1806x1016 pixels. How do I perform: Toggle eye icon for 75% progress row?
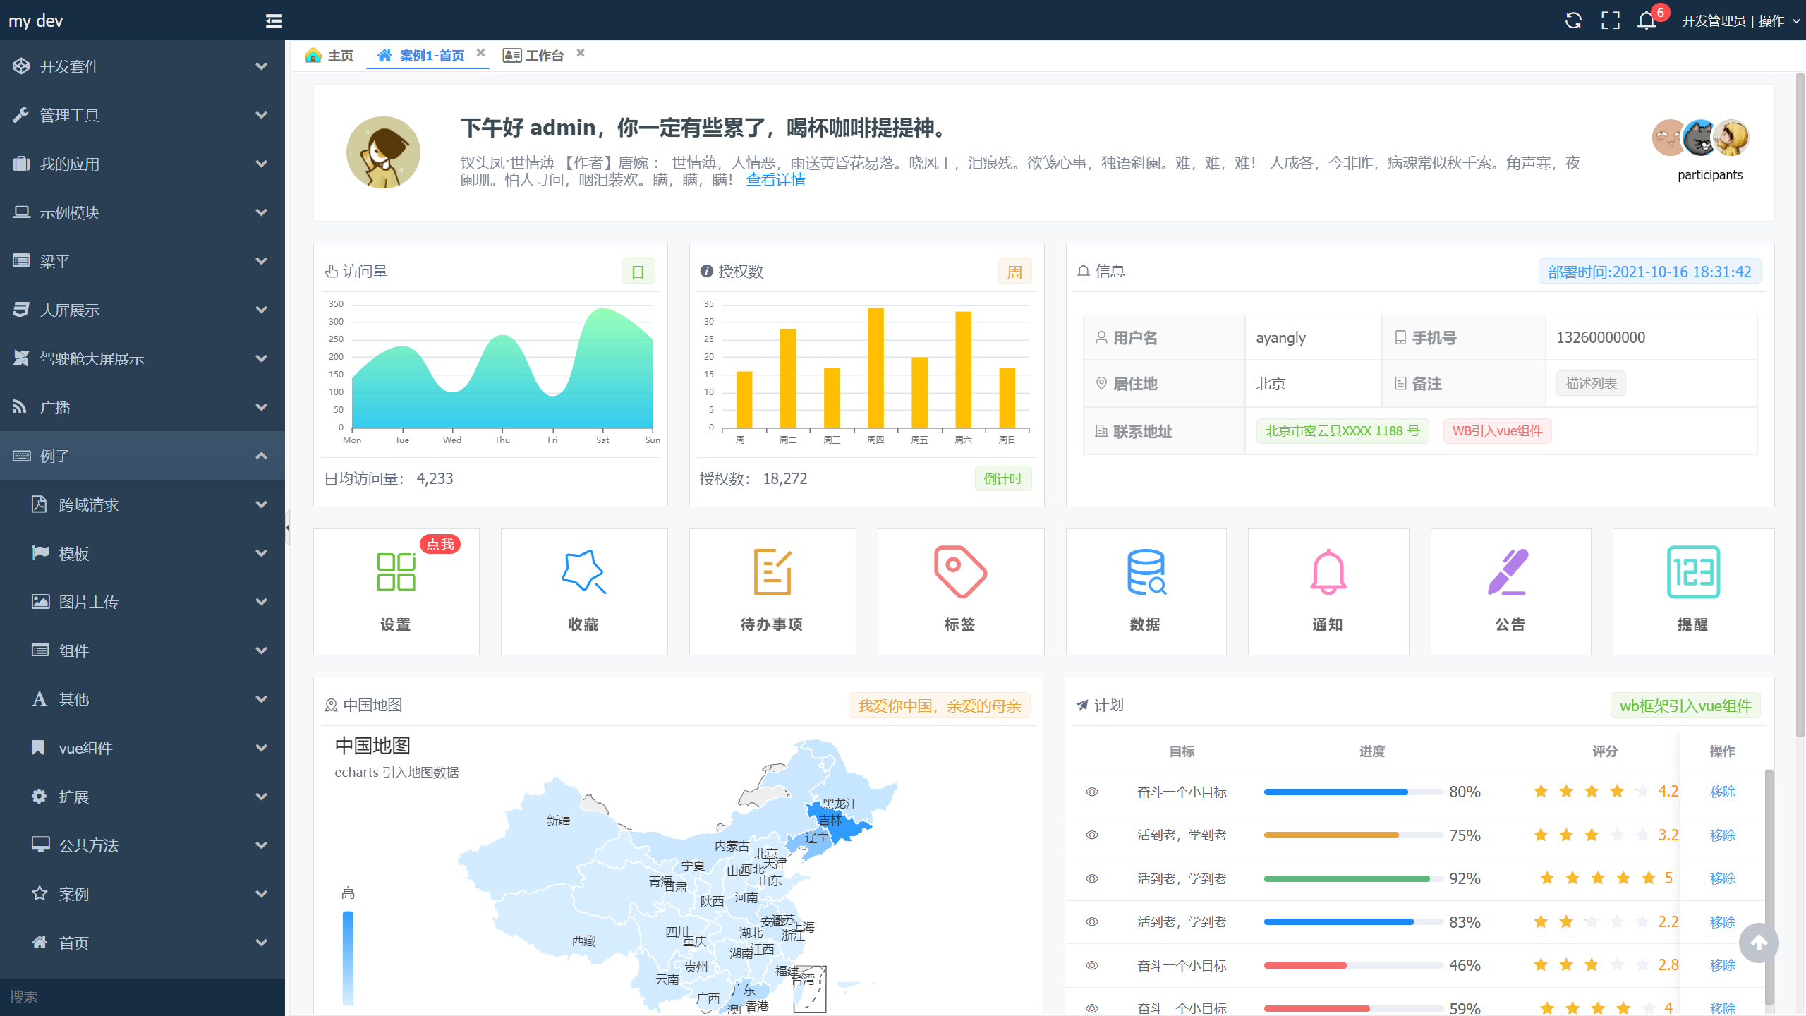point(1092,835)
